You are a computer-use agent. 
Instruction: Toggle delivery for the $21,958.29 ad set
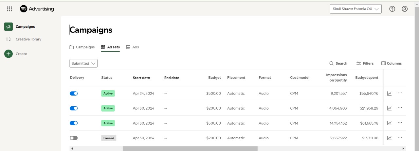click(x=74, y=108)
